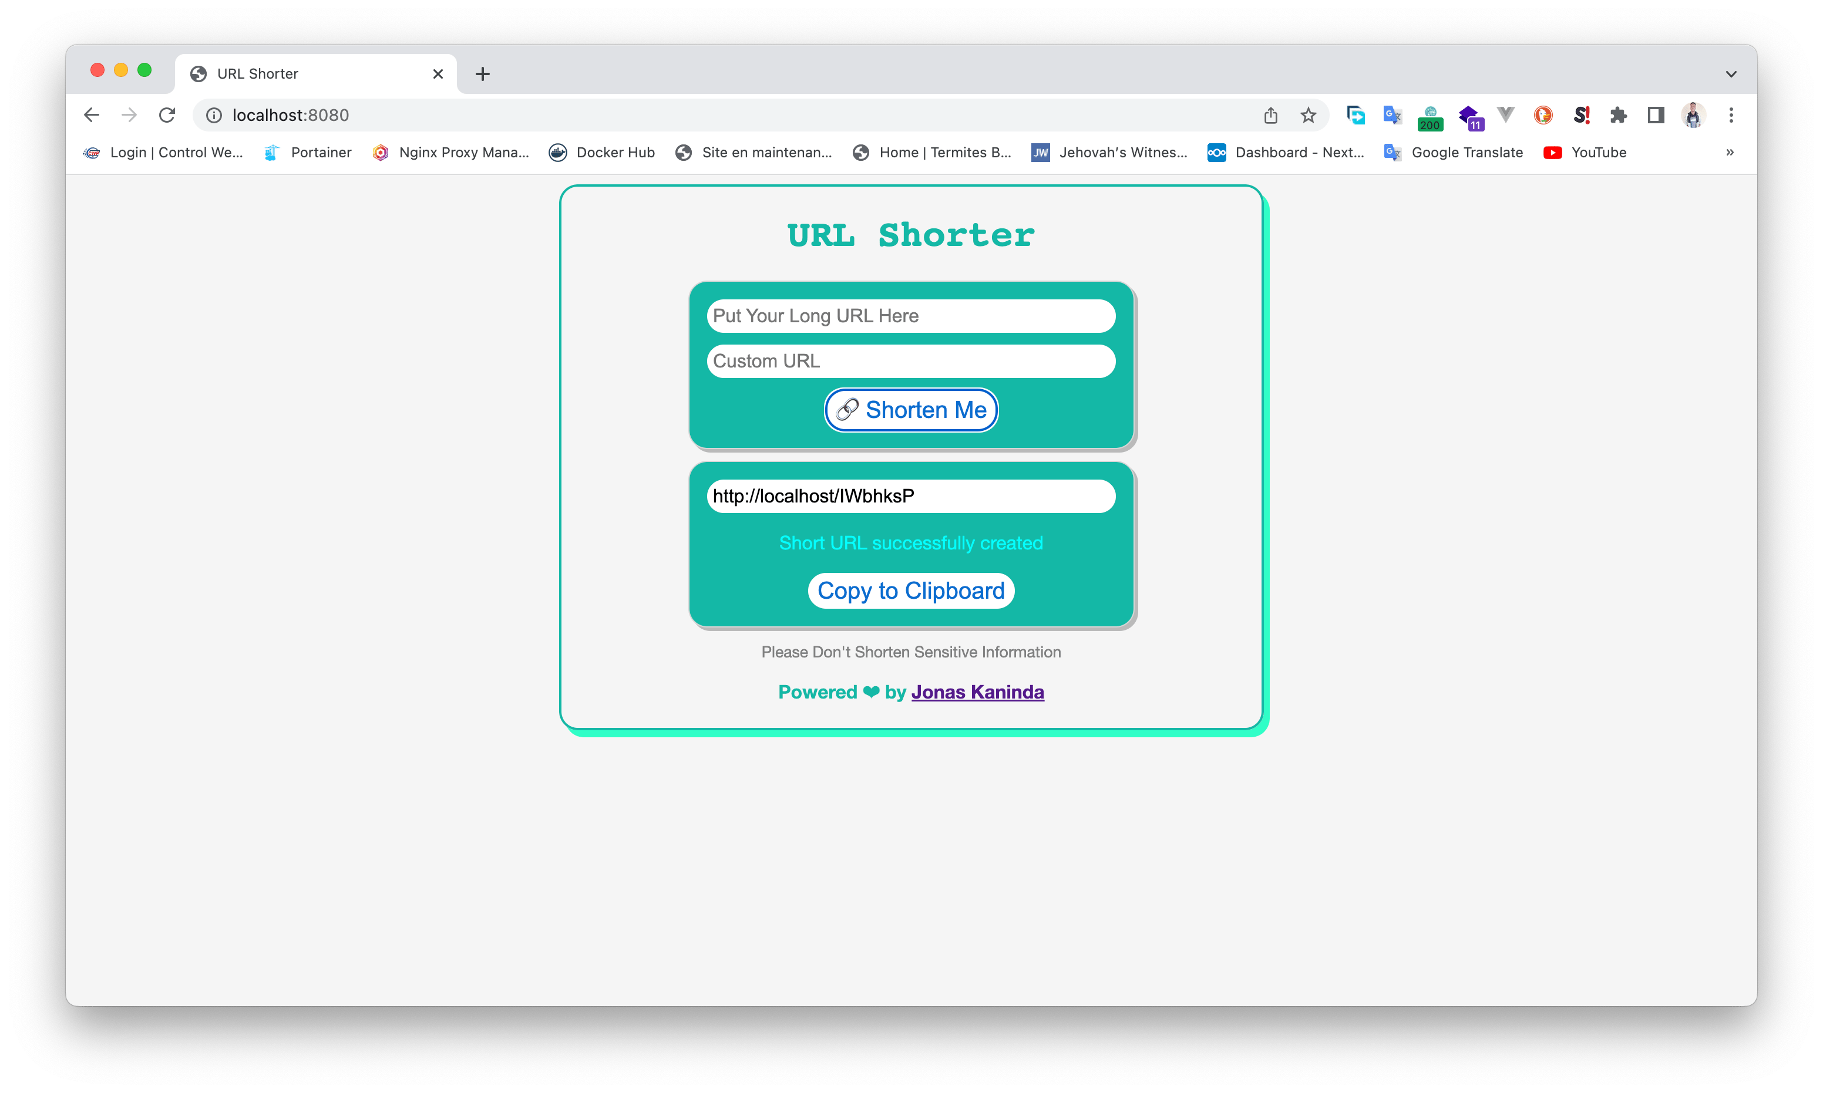Open tab search dropdown arrow

[1731, 73]
